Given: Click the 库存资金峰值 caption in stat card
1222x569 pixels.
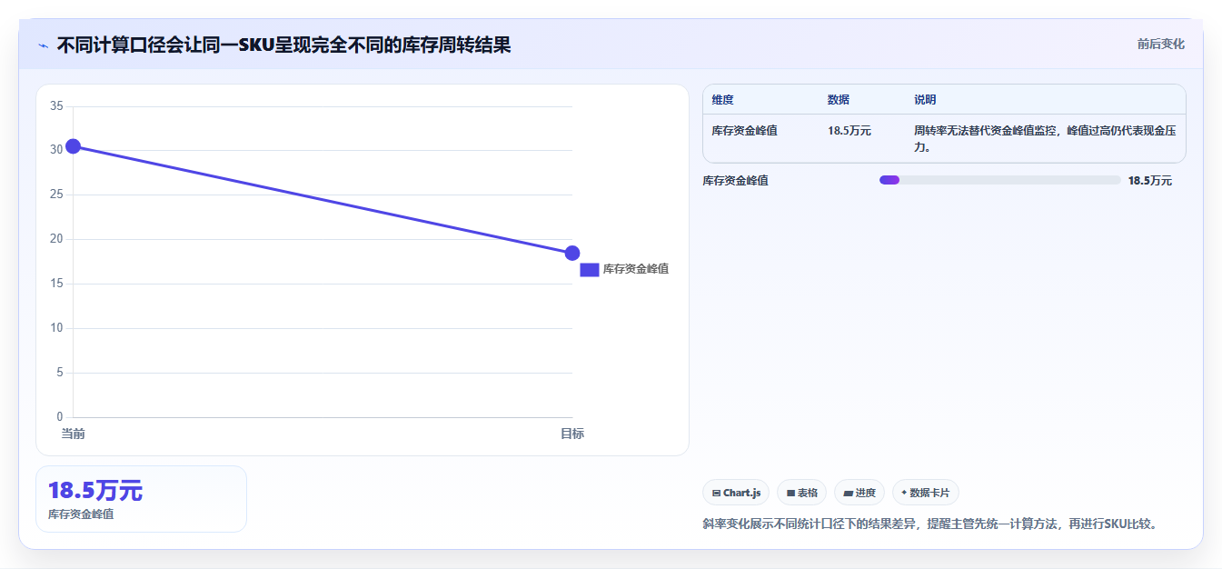Looking at the screenshot, I should tap(81, 514).
